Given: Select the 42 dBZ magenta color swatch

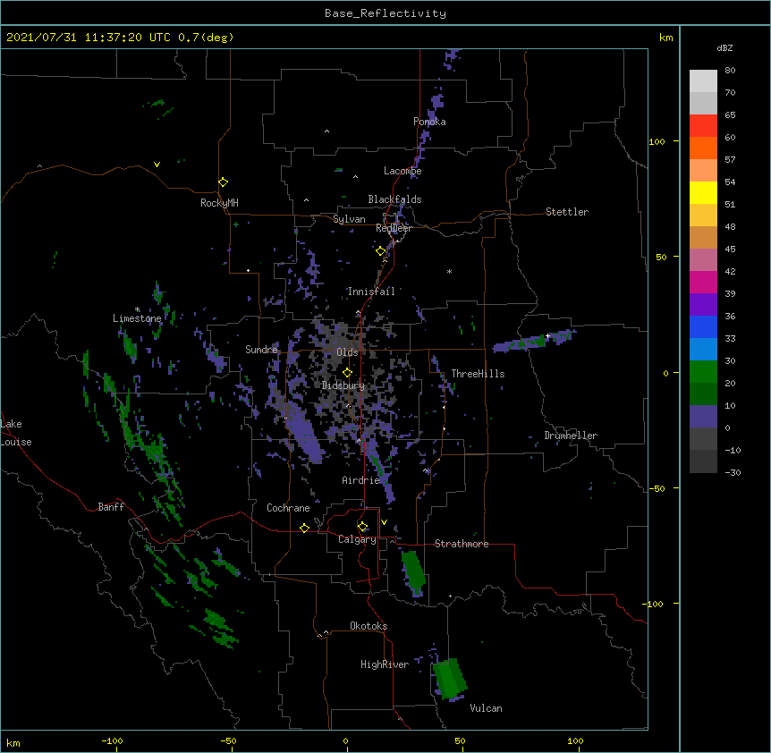Looking at the screenshot, I should coord(703,282).
